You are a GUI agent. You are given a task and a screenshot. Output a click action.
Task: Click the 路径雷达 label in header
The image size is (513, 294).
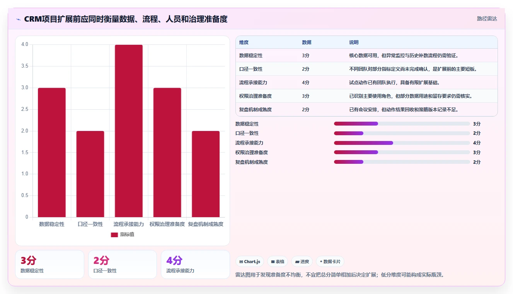point(487,19)
